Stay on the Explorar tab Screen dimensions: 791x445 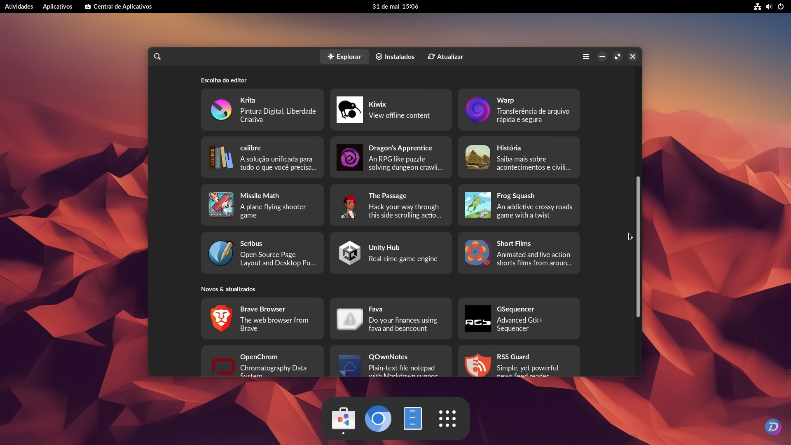tap(344, 56)
